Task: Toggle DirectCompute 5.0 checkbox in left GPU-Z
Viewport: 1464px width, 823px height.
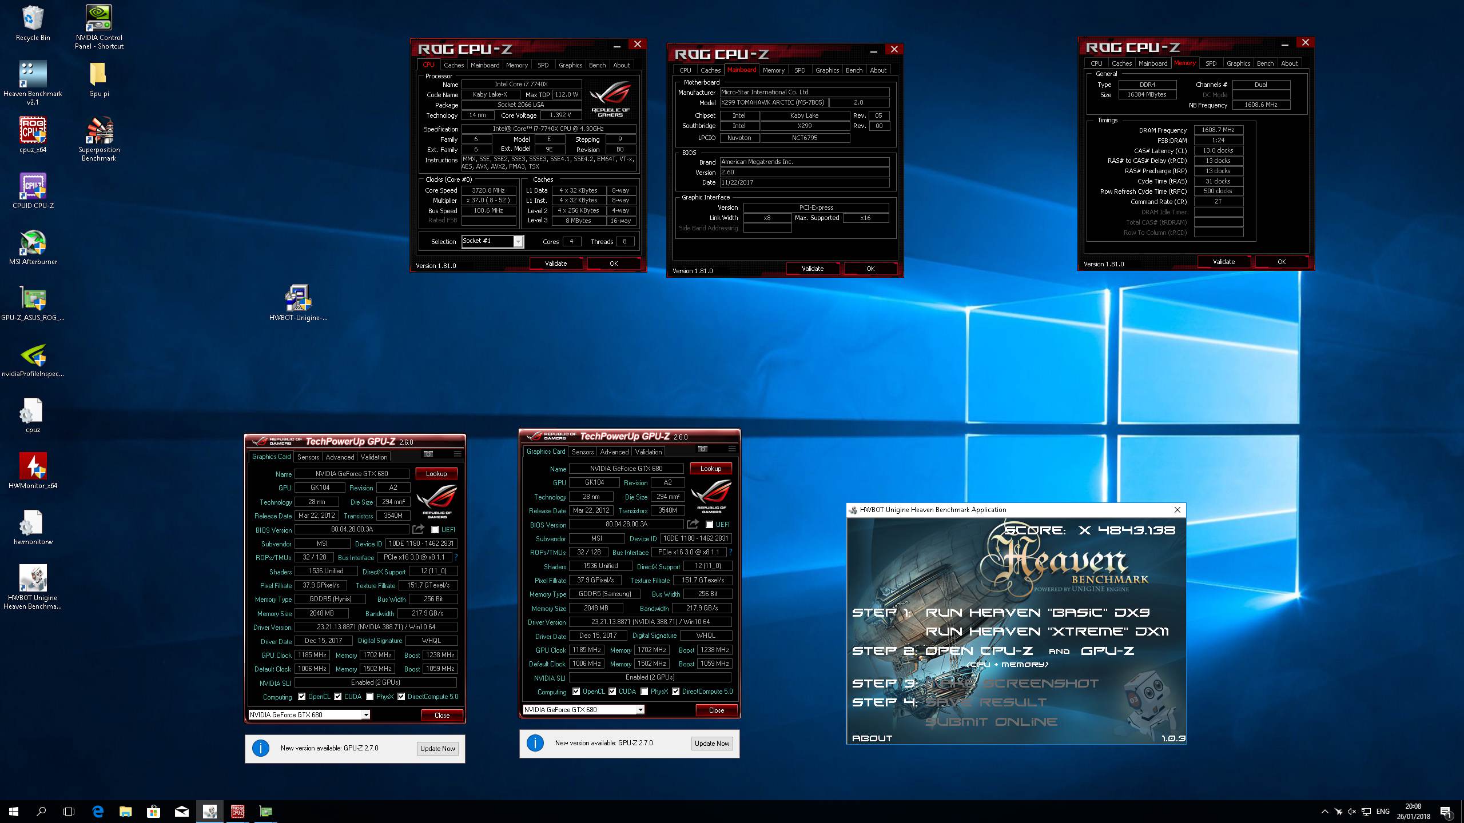Action: (401, 697)
